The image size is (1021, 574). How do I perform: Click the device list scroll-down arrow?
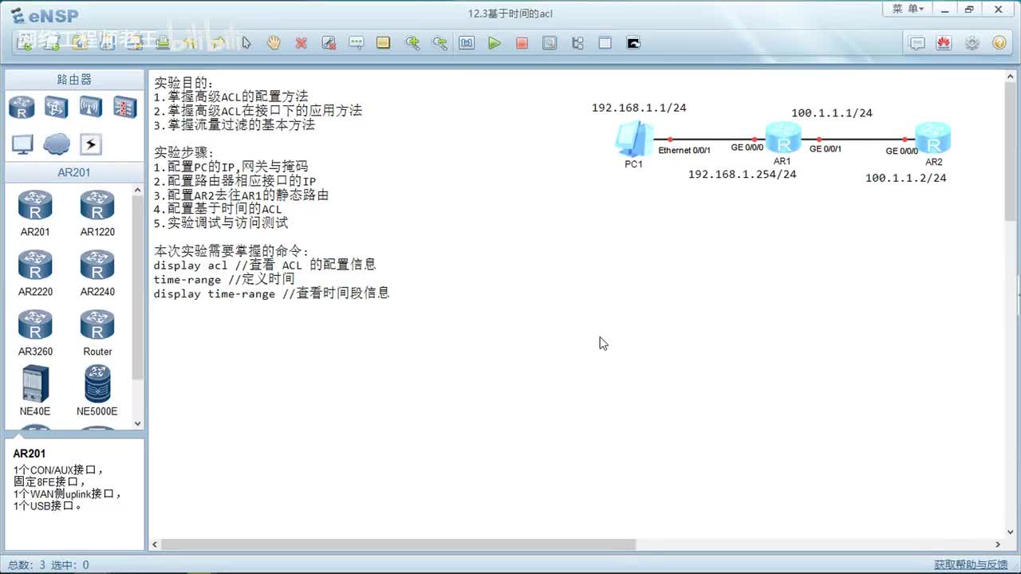pos(138,423)
